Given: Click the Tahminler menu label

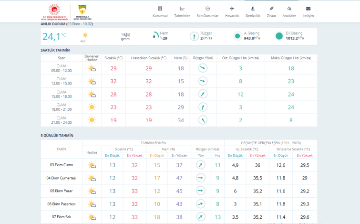Looking at the screenshot, I should pyautogui.click(x=182, y=16).
